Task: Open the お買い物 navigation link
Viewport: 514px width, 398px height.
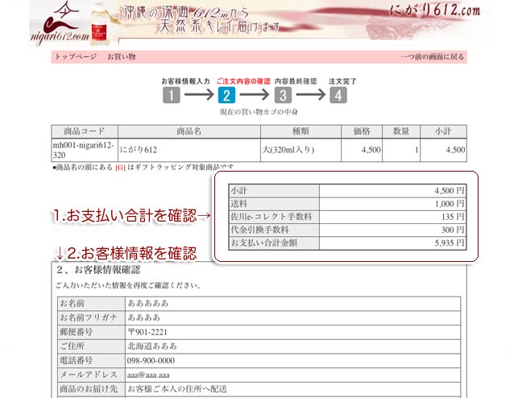Action: click(121, 57)
